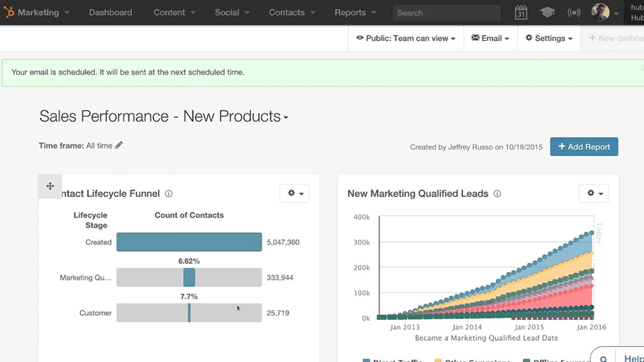Image resolution: width=644 pixels, height=362 pixels.
Task: Click Became a Marketing Qualified Lead Date label
Action: [486, 338]
